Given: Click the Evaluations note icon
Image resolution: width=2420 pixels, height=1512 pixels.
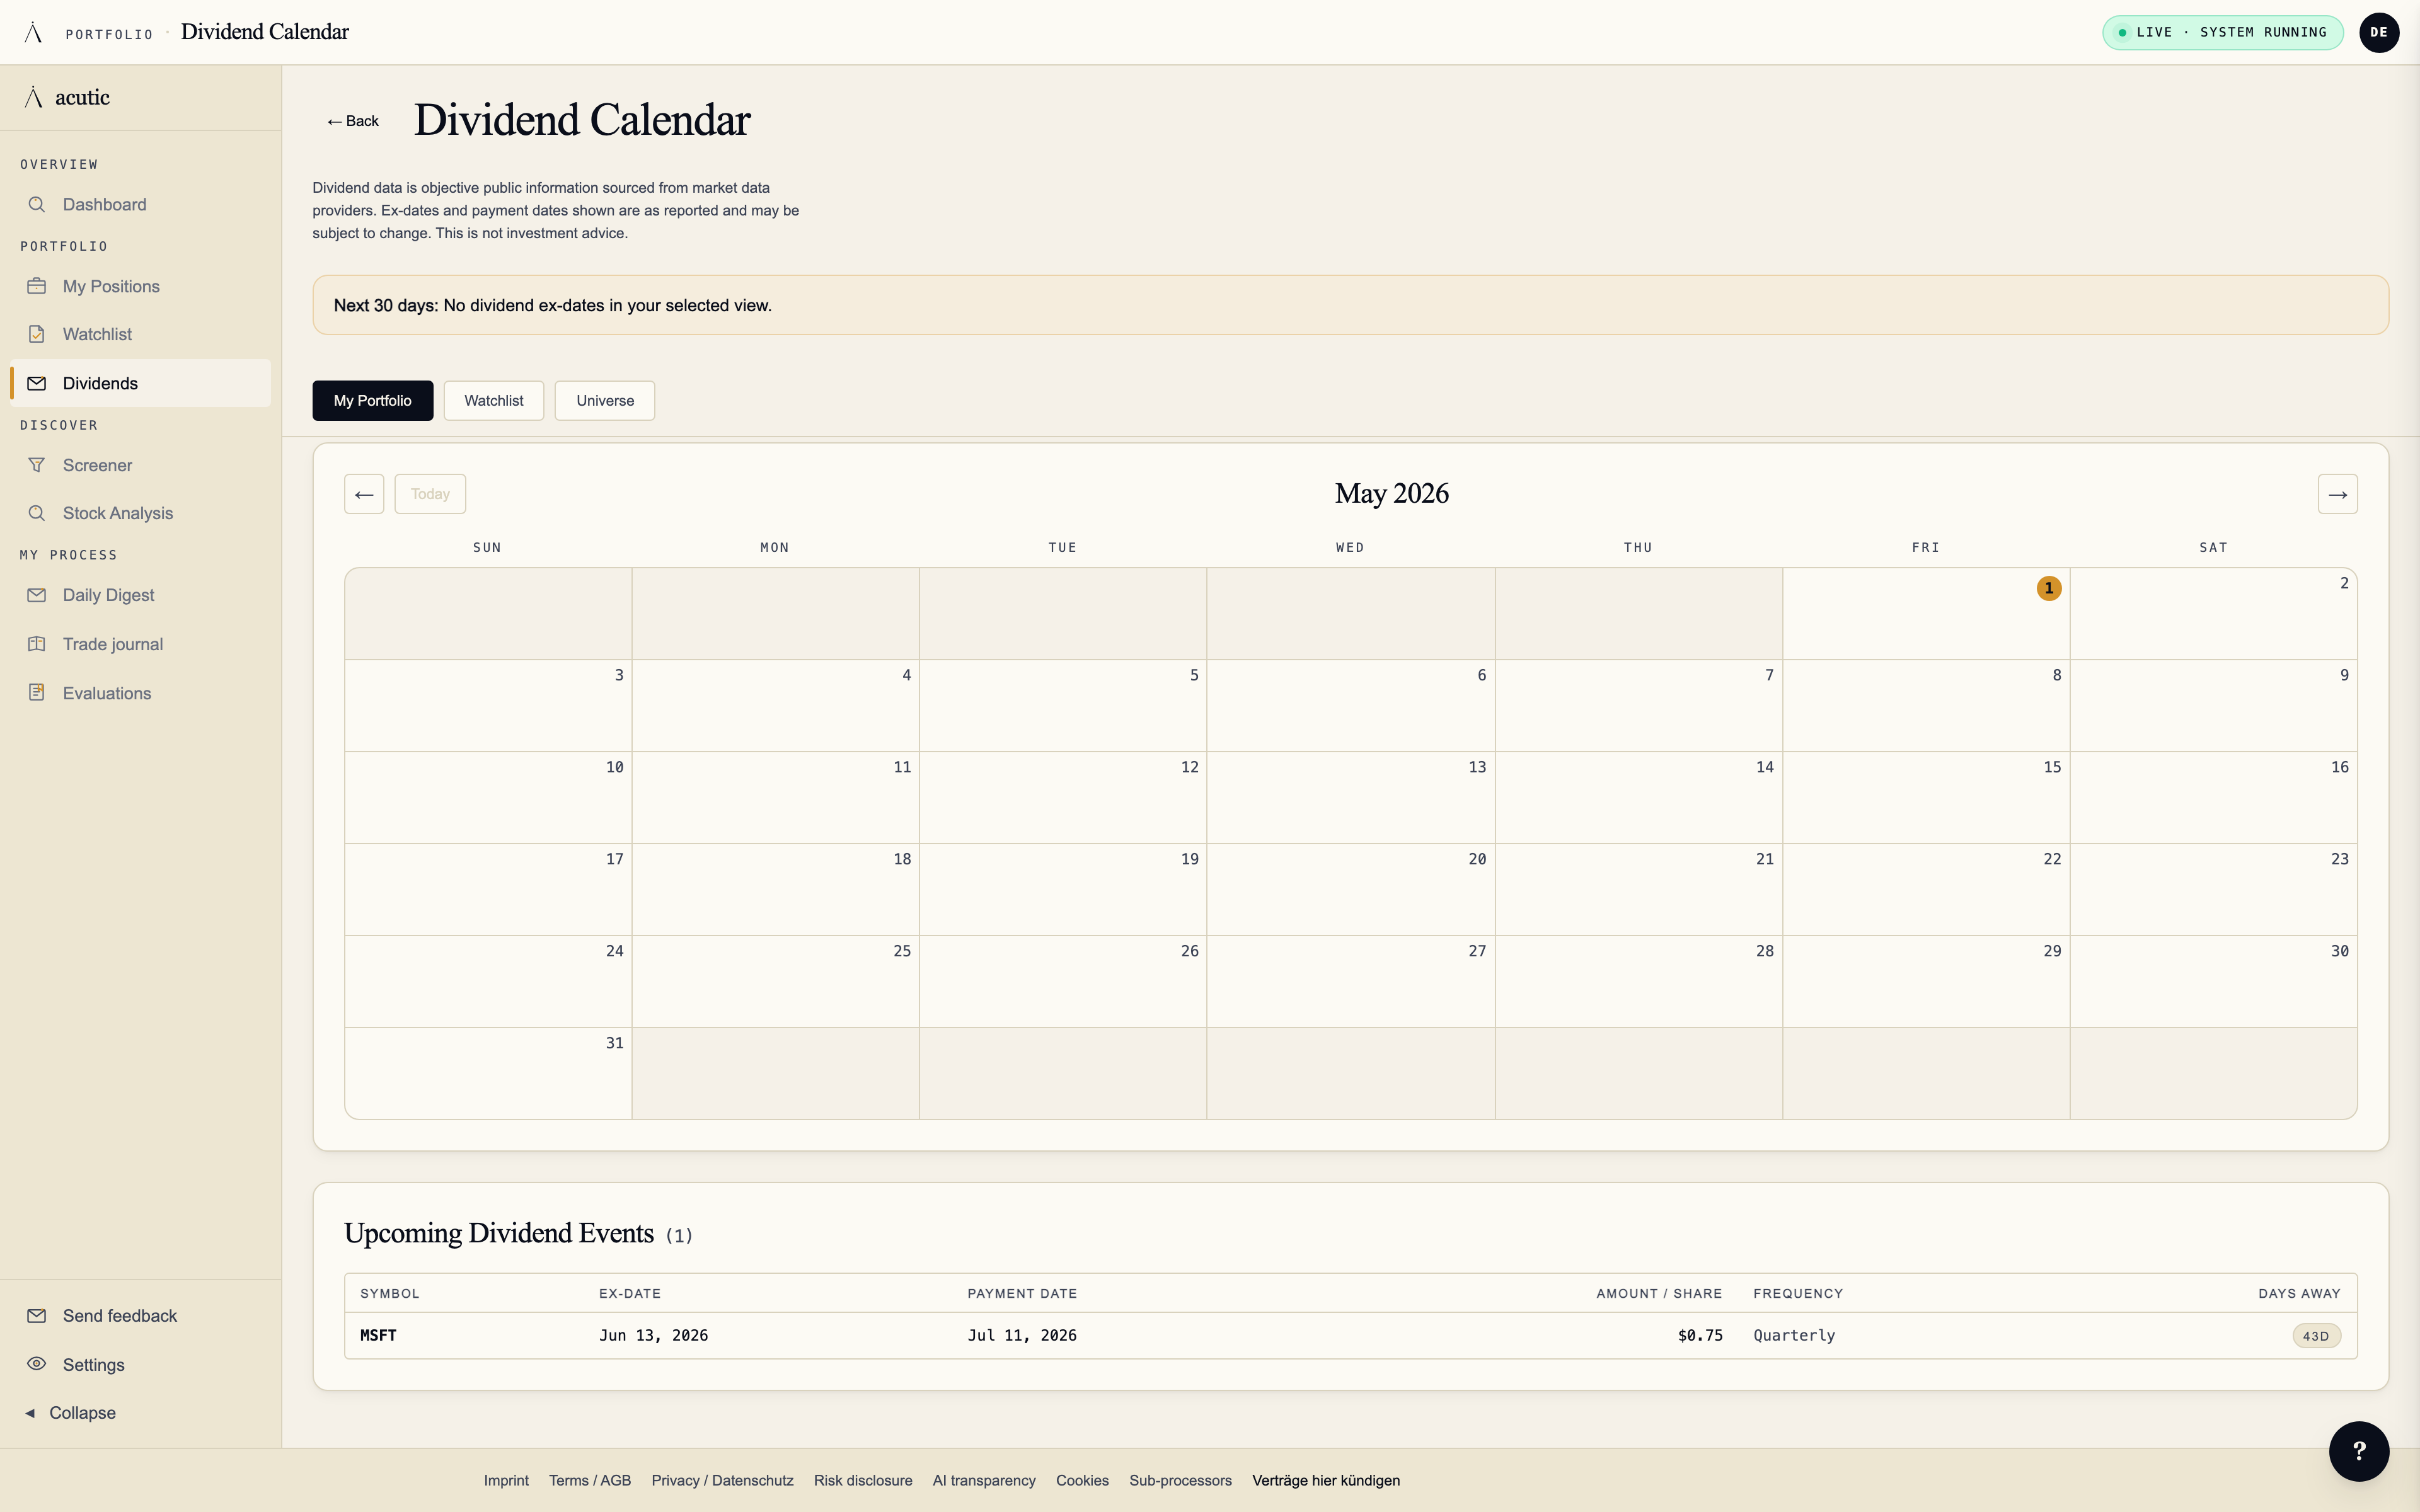Looking at the screenshot, I should [37, 692].
